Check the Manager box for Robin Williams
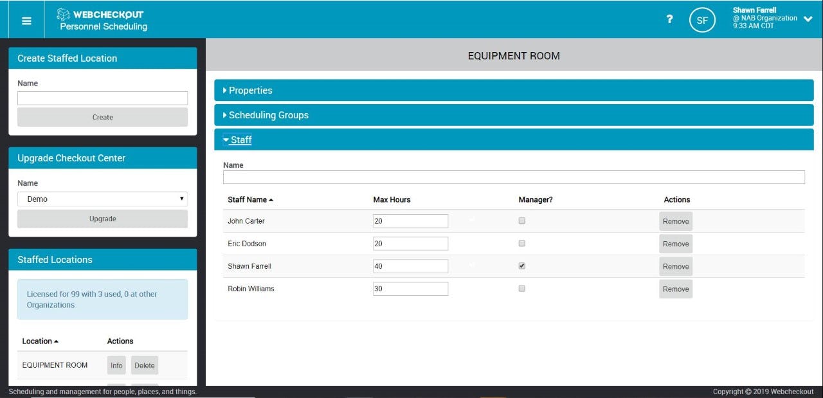Viewport: 823px width, 398px height. [x=521, y=288]
